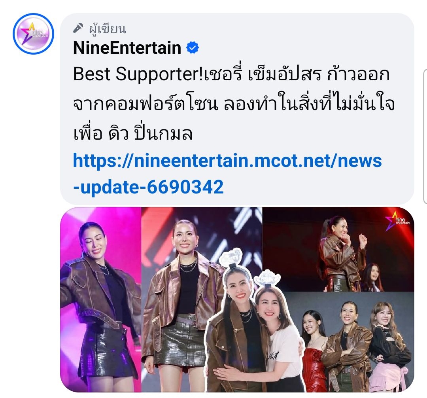427x398 pixels.
Task: Click the pink-background dancing photo
Action: pos(100,299)
